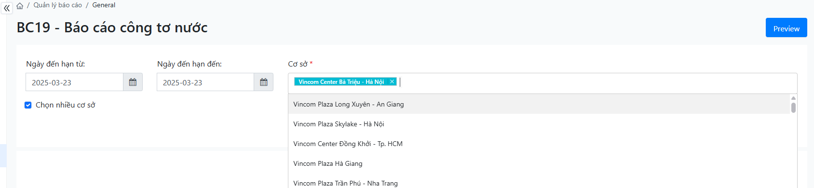Image resolution: width=814 pixels, height=188 pixels.
Task: Collapse the sidebar with double chevron icon
Action: point(7,8)
